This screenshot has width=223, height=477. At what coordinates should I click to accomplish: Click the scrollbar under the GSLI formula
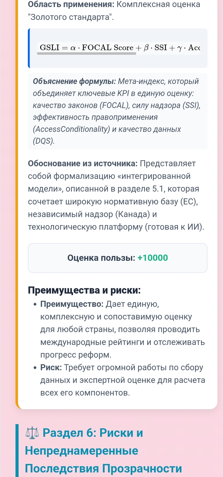coord(87,54)
